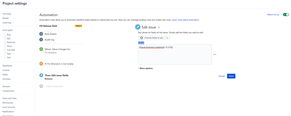Open Notifications settings

[x=8, y=112]
